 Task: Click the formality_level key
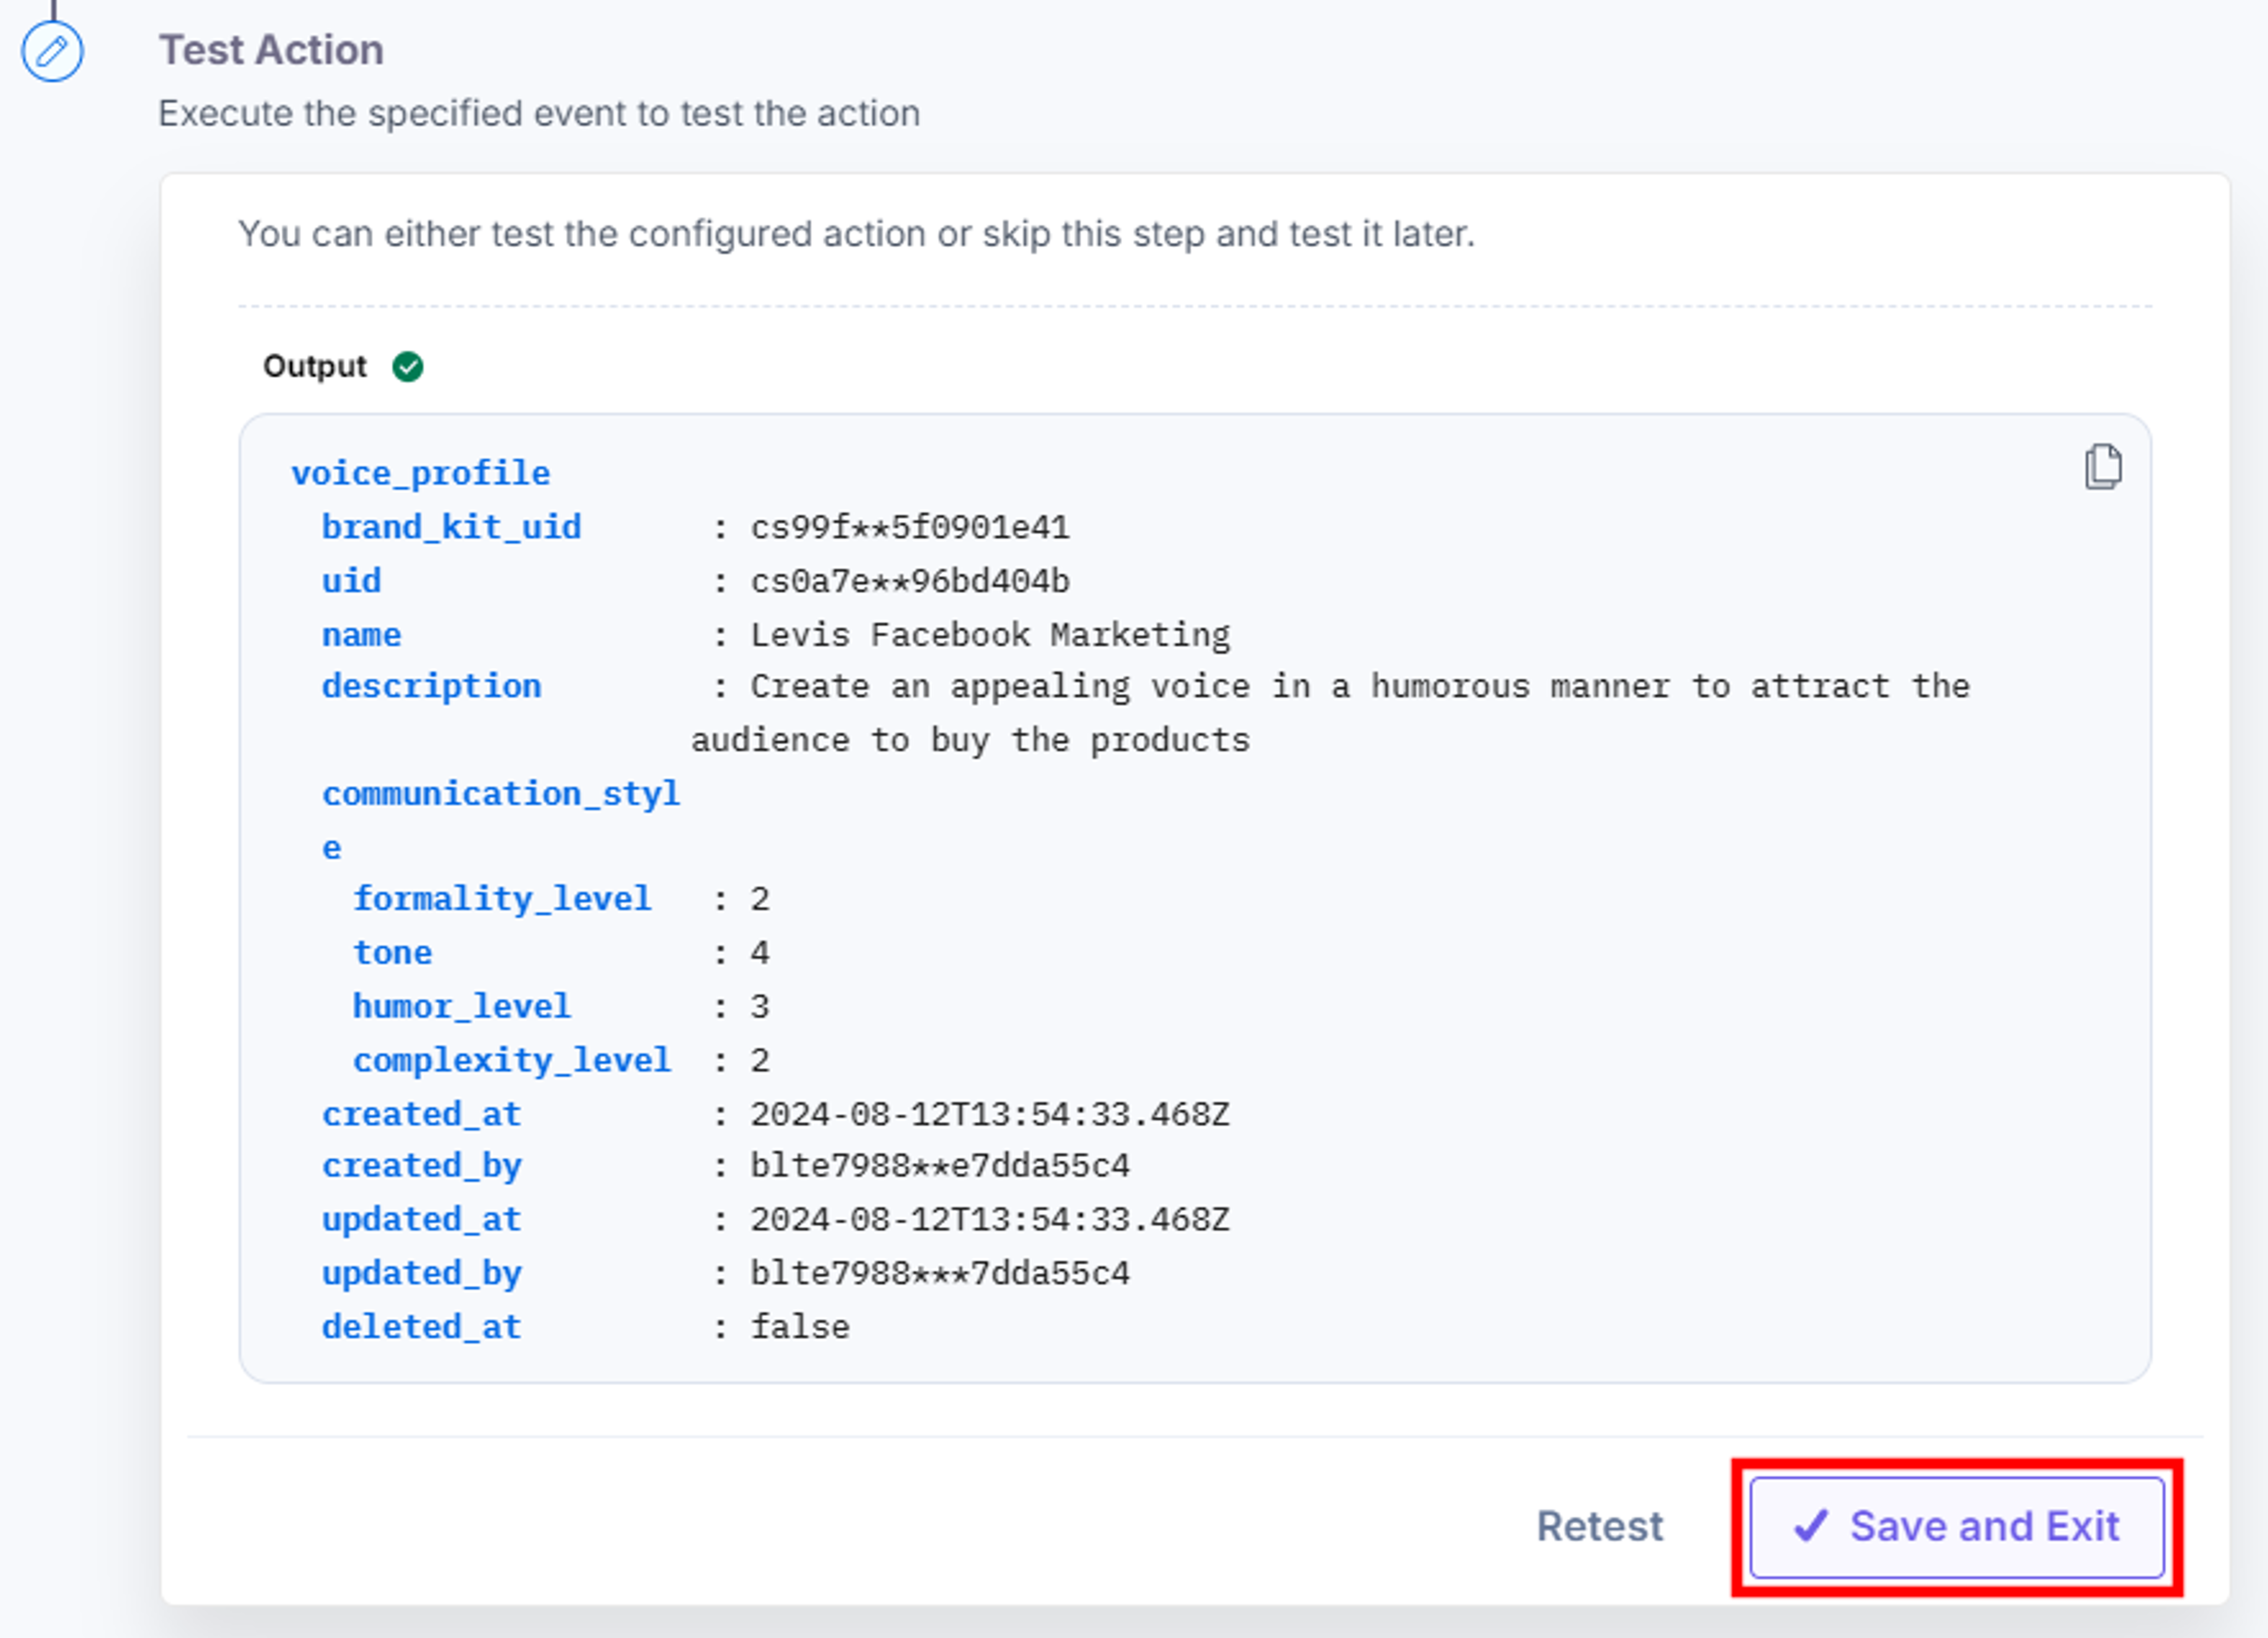[502, 900]
